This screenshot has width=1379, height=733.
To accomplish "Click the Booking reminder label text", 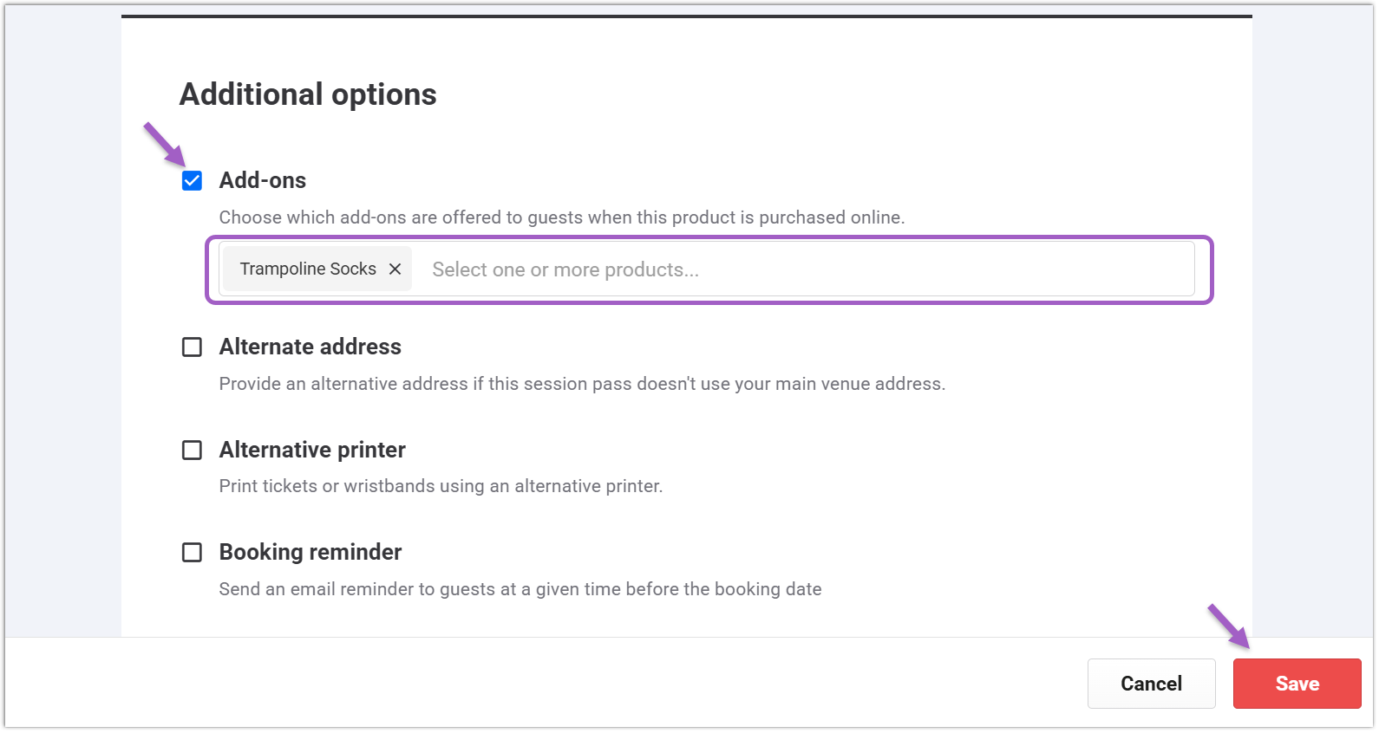I will click(310, 553).
